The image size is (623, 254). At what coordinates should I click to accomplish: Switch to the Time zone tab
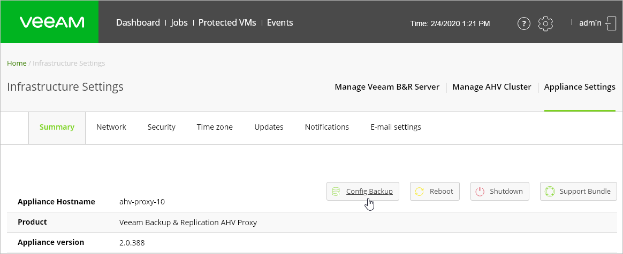pyautogui.click(x=215, y=127)
